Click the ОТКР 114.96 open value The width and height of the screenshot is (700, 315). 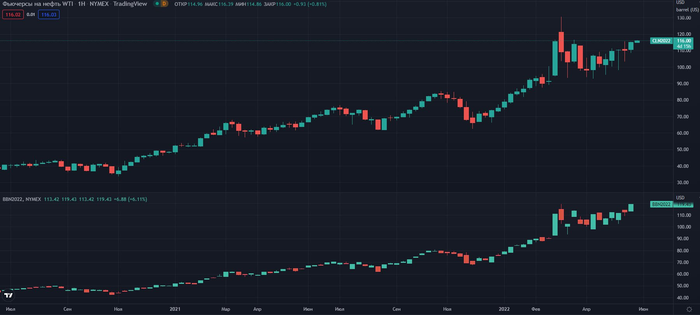click(x=189, y=4)
